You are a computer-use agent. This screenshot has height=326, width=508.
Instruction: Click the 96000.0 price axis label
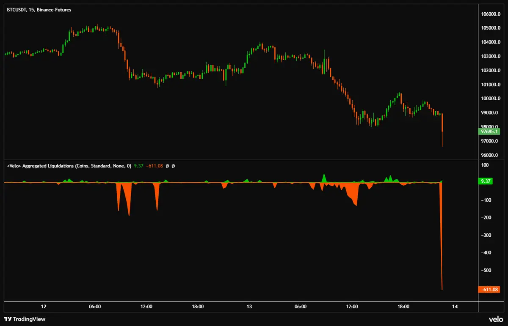coord(490,155)
